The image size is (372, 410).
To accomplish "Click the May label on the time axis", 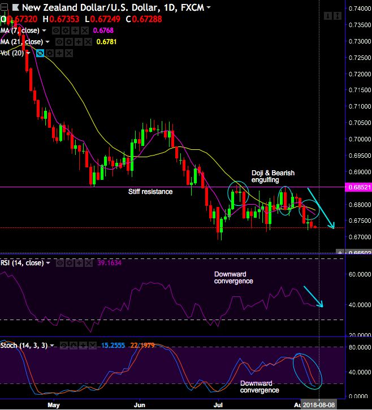I will 53,405.
